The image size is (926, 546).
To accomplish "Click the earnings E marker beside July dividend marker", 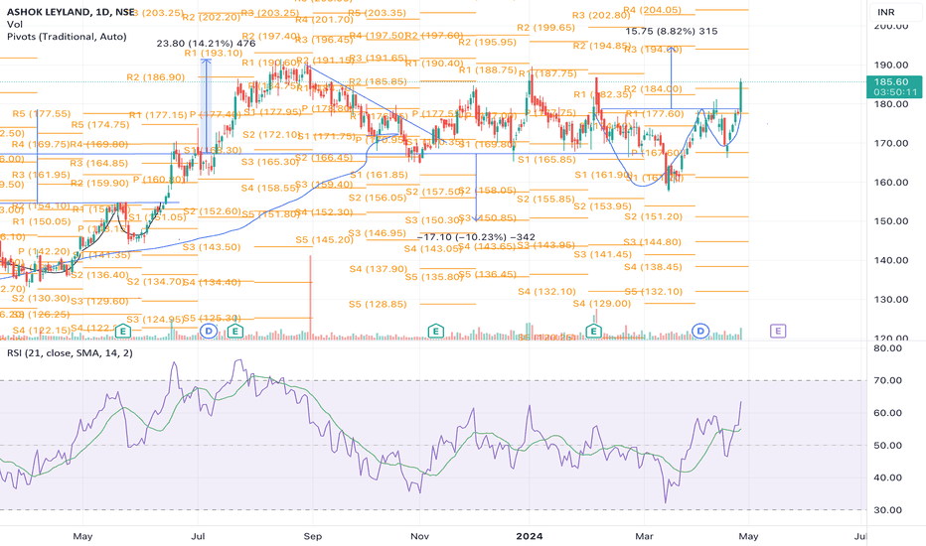I will point(235,332).
